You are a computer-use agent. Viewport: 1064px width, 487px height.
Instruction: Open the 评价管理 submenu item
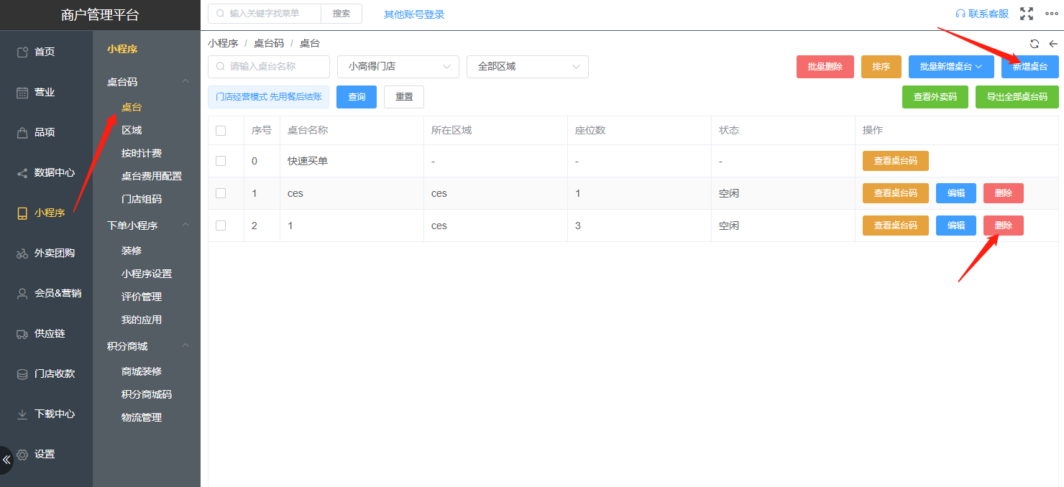tap(142, 297)
